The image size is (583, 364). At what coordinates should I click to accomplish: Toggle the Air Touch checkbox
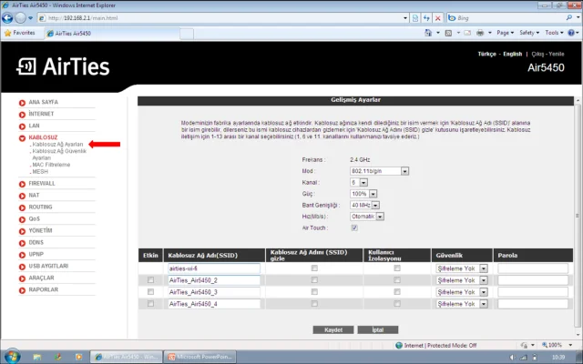(354, 227)
